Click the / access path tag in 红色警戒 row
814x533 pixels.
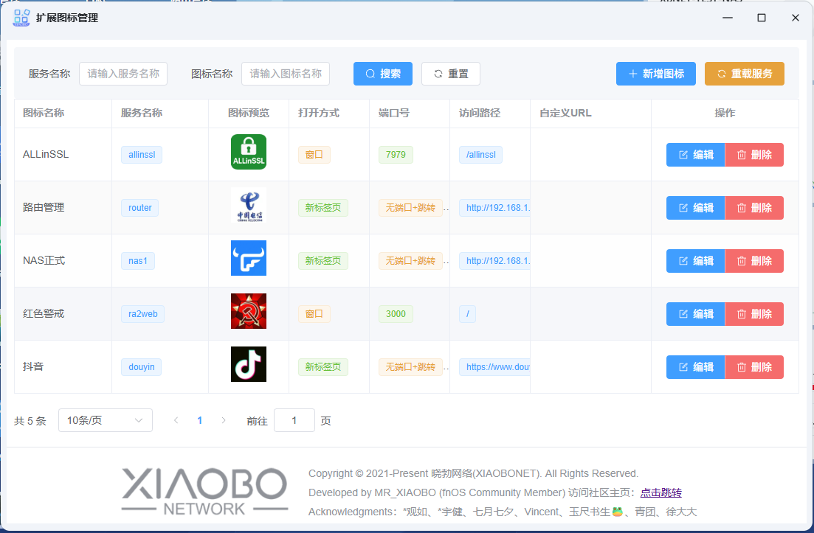[x=467, y=314]
